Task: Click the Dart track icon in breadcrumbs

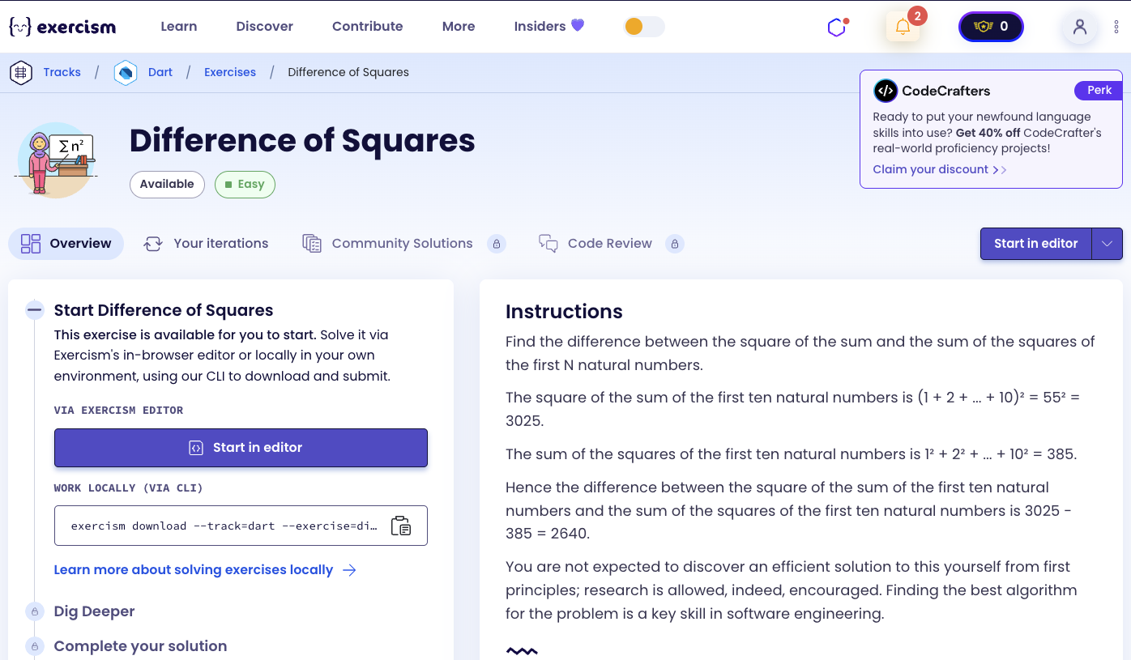Action: (126, 72)
